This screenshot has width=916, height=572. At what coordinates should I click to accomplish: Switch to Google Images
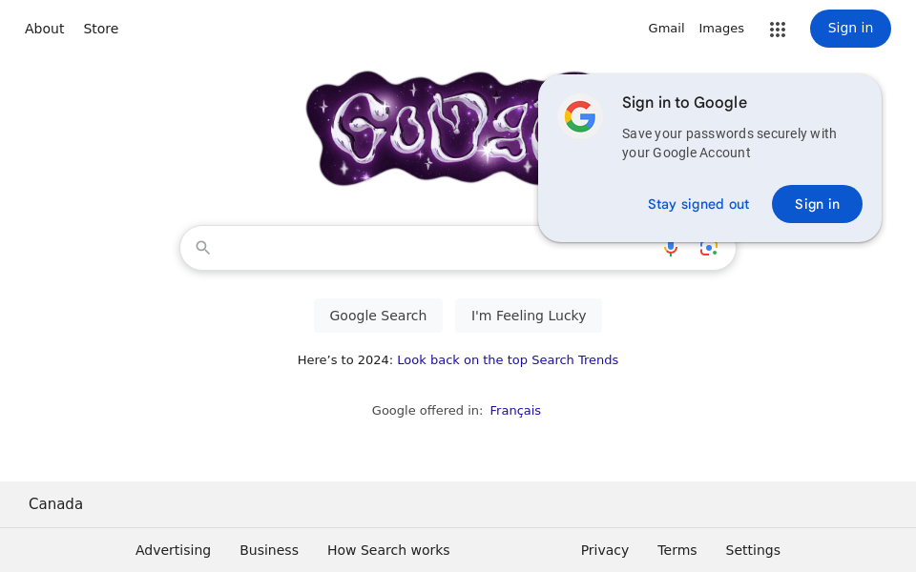[721, 29]
